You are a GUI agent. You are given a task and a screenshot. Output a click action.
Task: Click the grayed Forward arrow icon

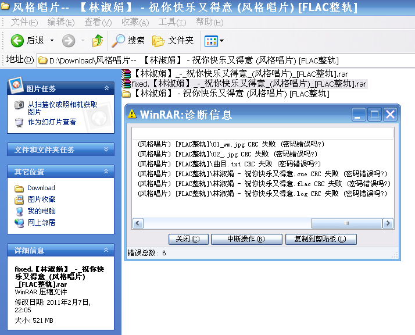69,41
